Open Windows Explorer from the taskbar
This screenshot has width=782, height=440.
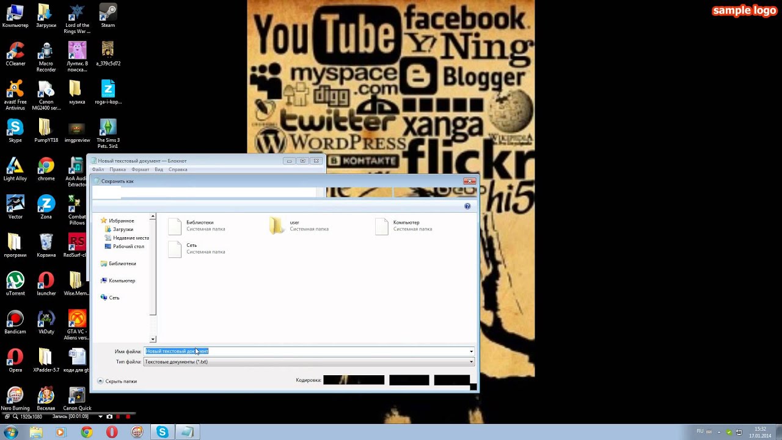(36, 432)
